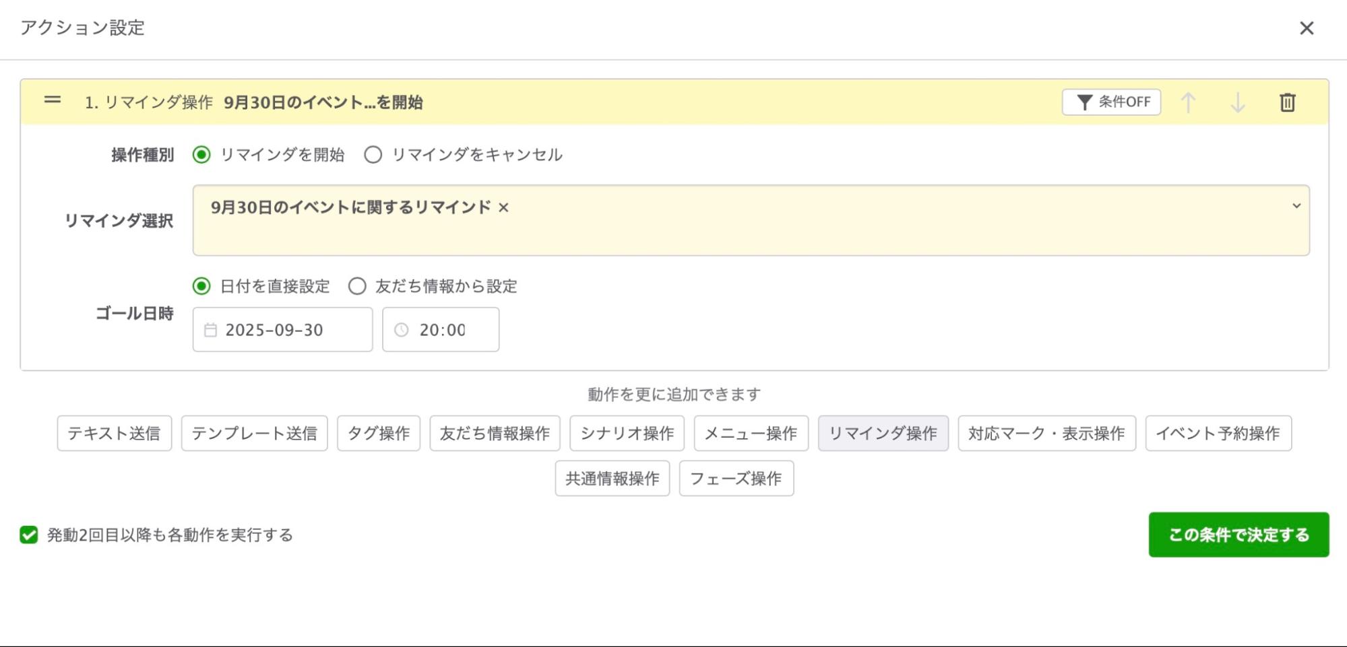Viewport: 1347px width, 647px height.
Task: Click the calendar icon in date field
Action: (211, 330)
